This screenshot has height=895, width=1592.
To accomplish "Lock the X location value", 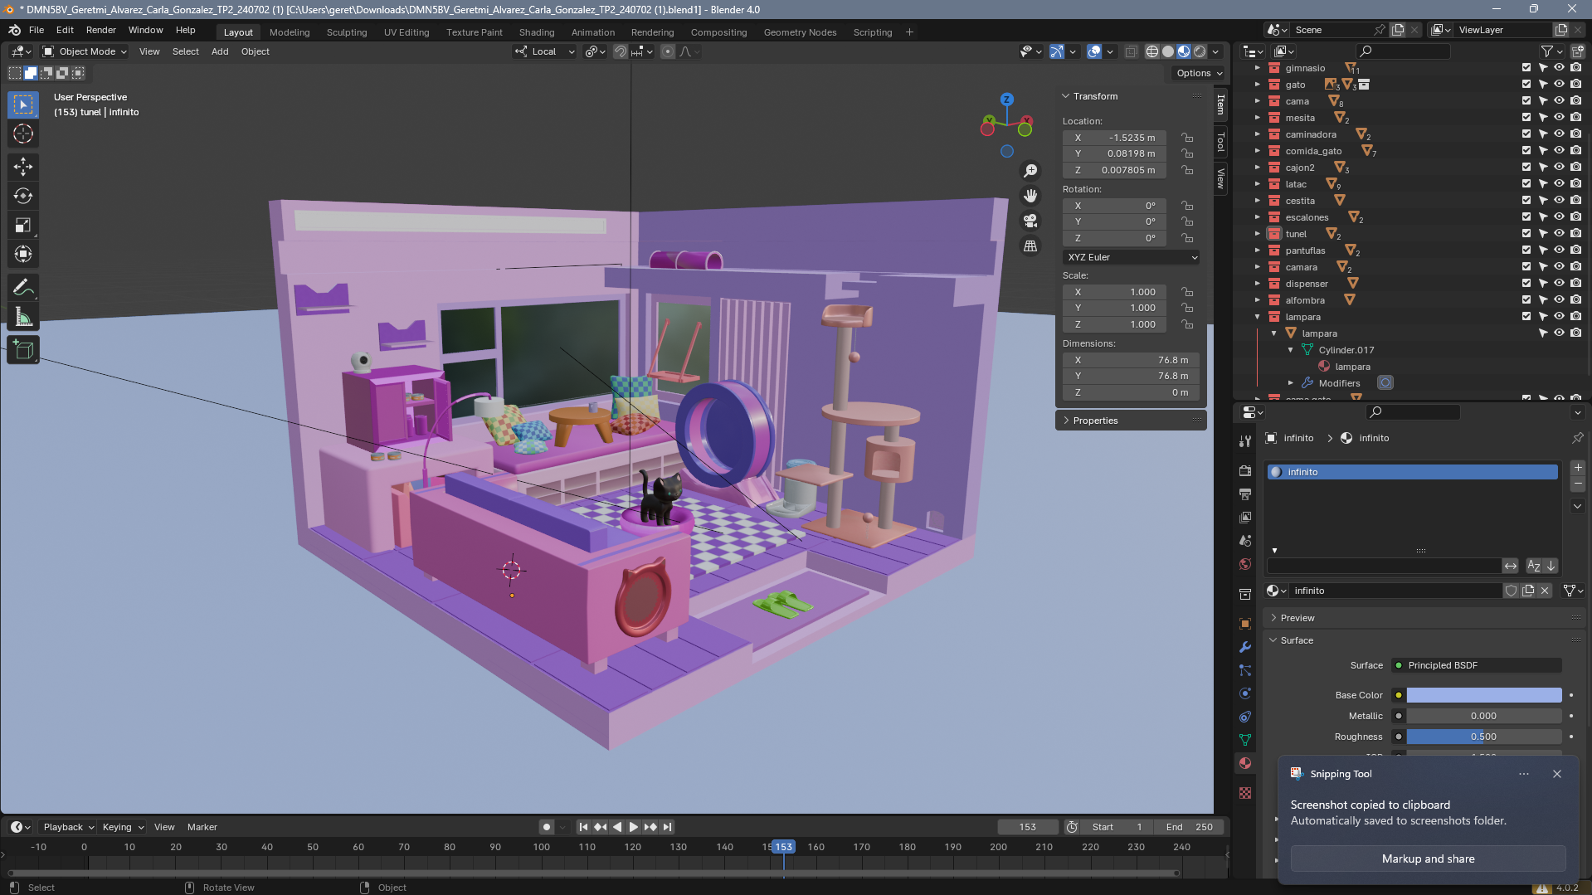I will 1187,138.
